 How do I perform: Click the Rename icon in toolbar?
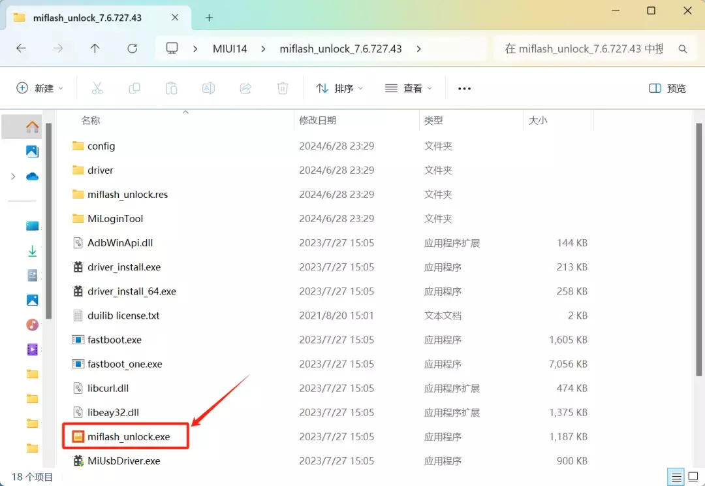(x=208, y=88)
